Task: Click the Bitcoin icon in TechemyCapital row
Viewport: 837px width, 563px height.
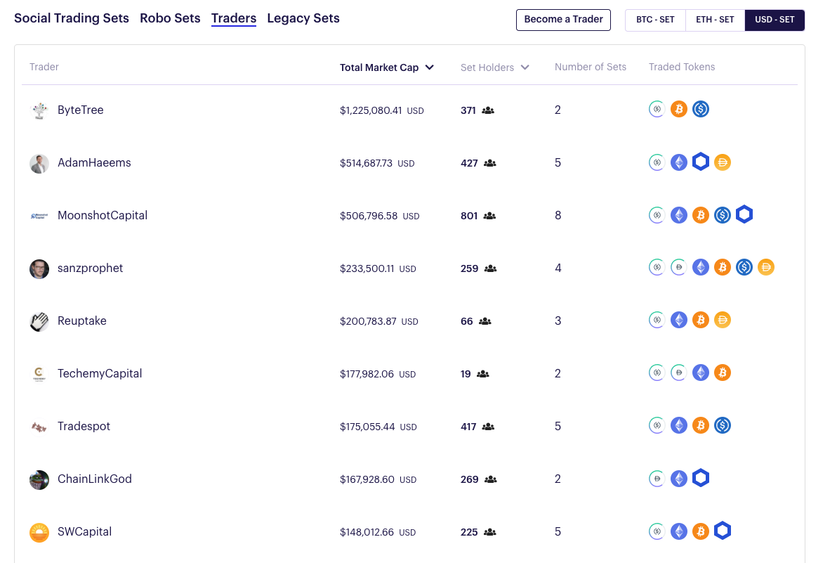Action: 723,373
